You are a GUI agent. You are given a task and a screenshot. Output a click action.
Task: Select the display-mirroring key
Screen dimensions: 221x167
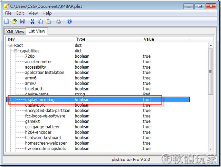click(x=40, y=100)
